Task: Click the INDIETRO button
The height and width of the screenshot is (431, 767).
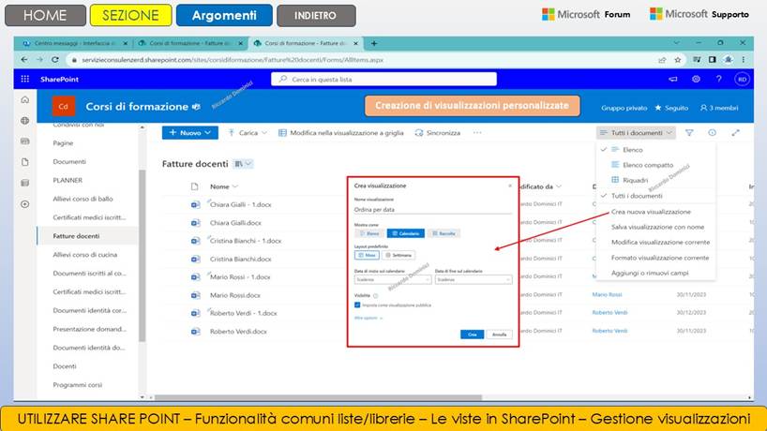Action: (316, 15)
